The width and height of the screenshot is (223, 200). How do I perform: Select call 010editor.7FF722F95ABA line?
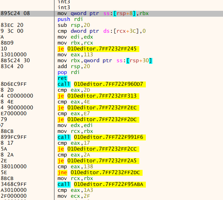coord(102,184)
